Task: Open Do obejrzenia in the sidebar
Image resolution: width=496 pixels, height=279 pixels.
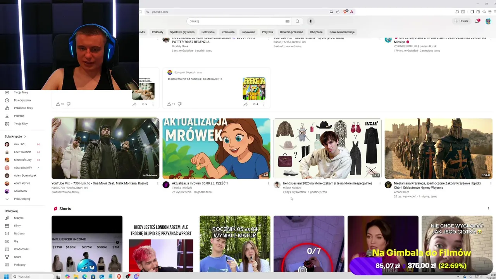Action: [22, 100]
